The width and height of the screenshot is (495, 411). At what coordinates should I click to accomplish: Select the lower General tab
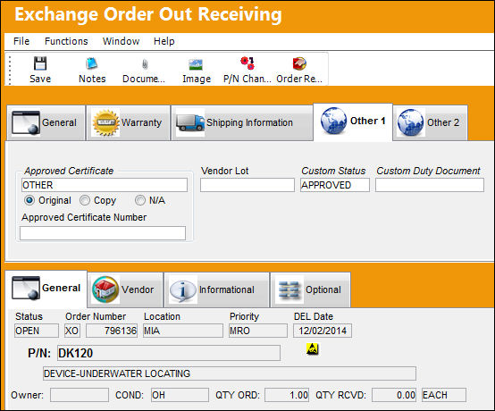(x=46, y=289)
